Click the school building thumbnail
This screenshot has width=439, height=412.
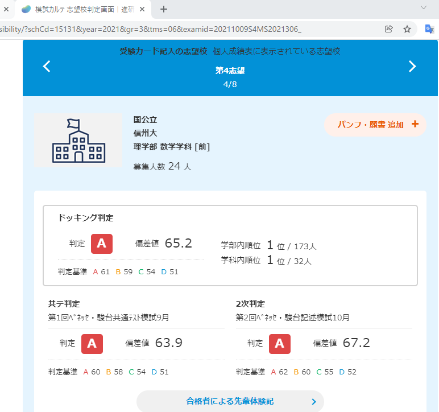(78, 141)
